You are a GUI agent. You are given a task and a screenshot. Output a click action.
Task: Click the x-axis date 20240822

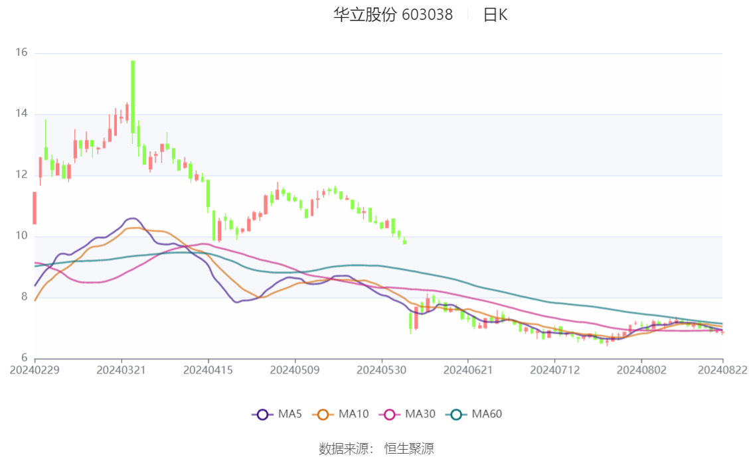722,370
